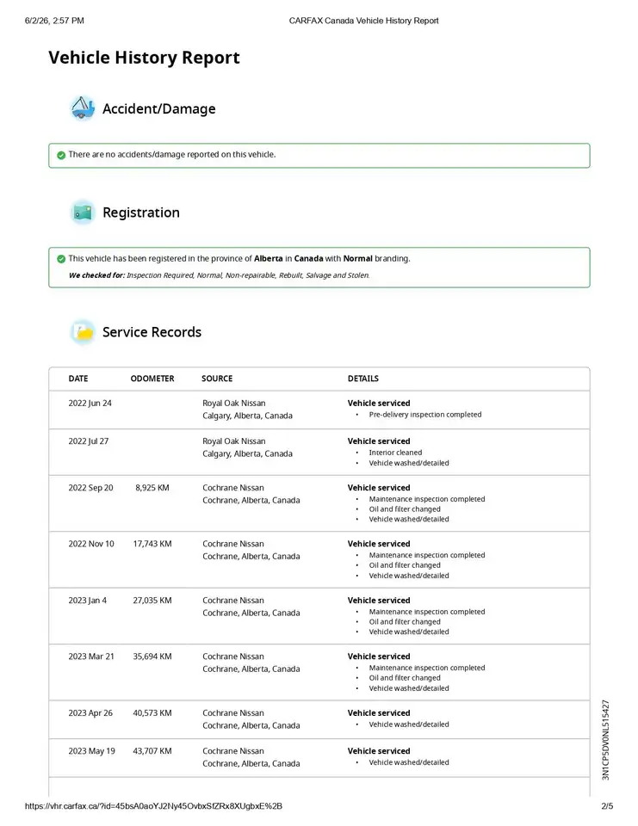638x826 pixels.
Task: Click the Interior cleaned detail
Action: click(x=395, y=453)
